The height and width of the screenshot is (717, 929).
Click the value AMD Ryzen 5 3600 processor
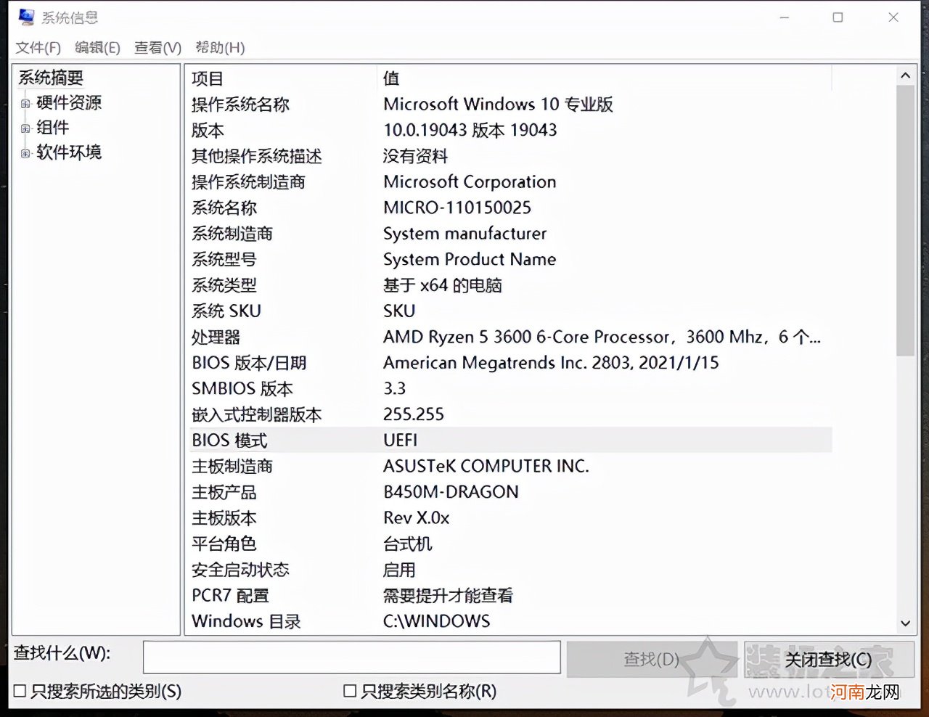point(602,337)
